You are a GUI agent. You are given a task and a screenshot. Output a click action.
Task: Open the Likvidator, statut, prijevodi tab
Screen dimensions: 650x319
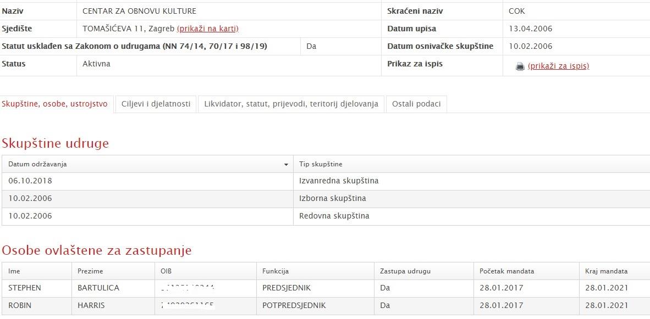pyautogui.click(x=291, y=104)
